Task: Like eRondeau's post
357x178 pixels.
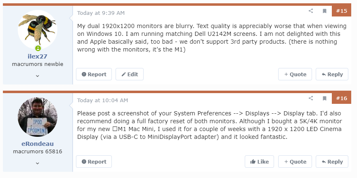Action: [259, 162]
